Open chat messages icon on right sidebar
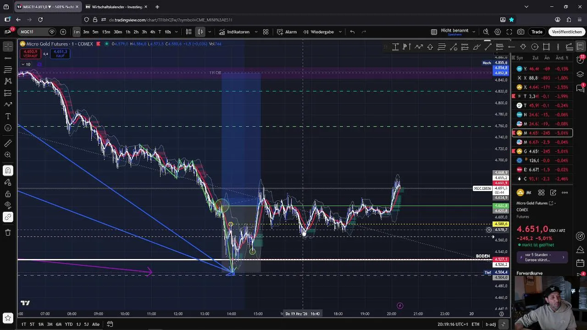The width and height of the screenshot is (587, 330). tap(580, 88)
